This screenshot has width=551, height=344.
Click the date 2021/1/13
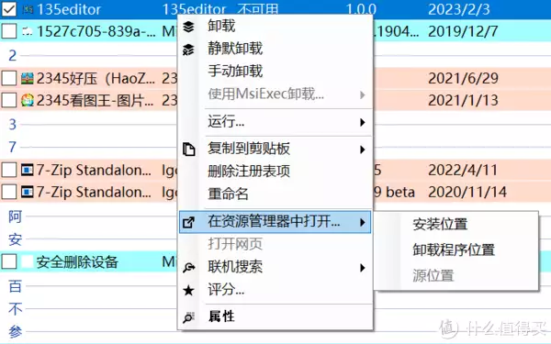tap(463, 100)
